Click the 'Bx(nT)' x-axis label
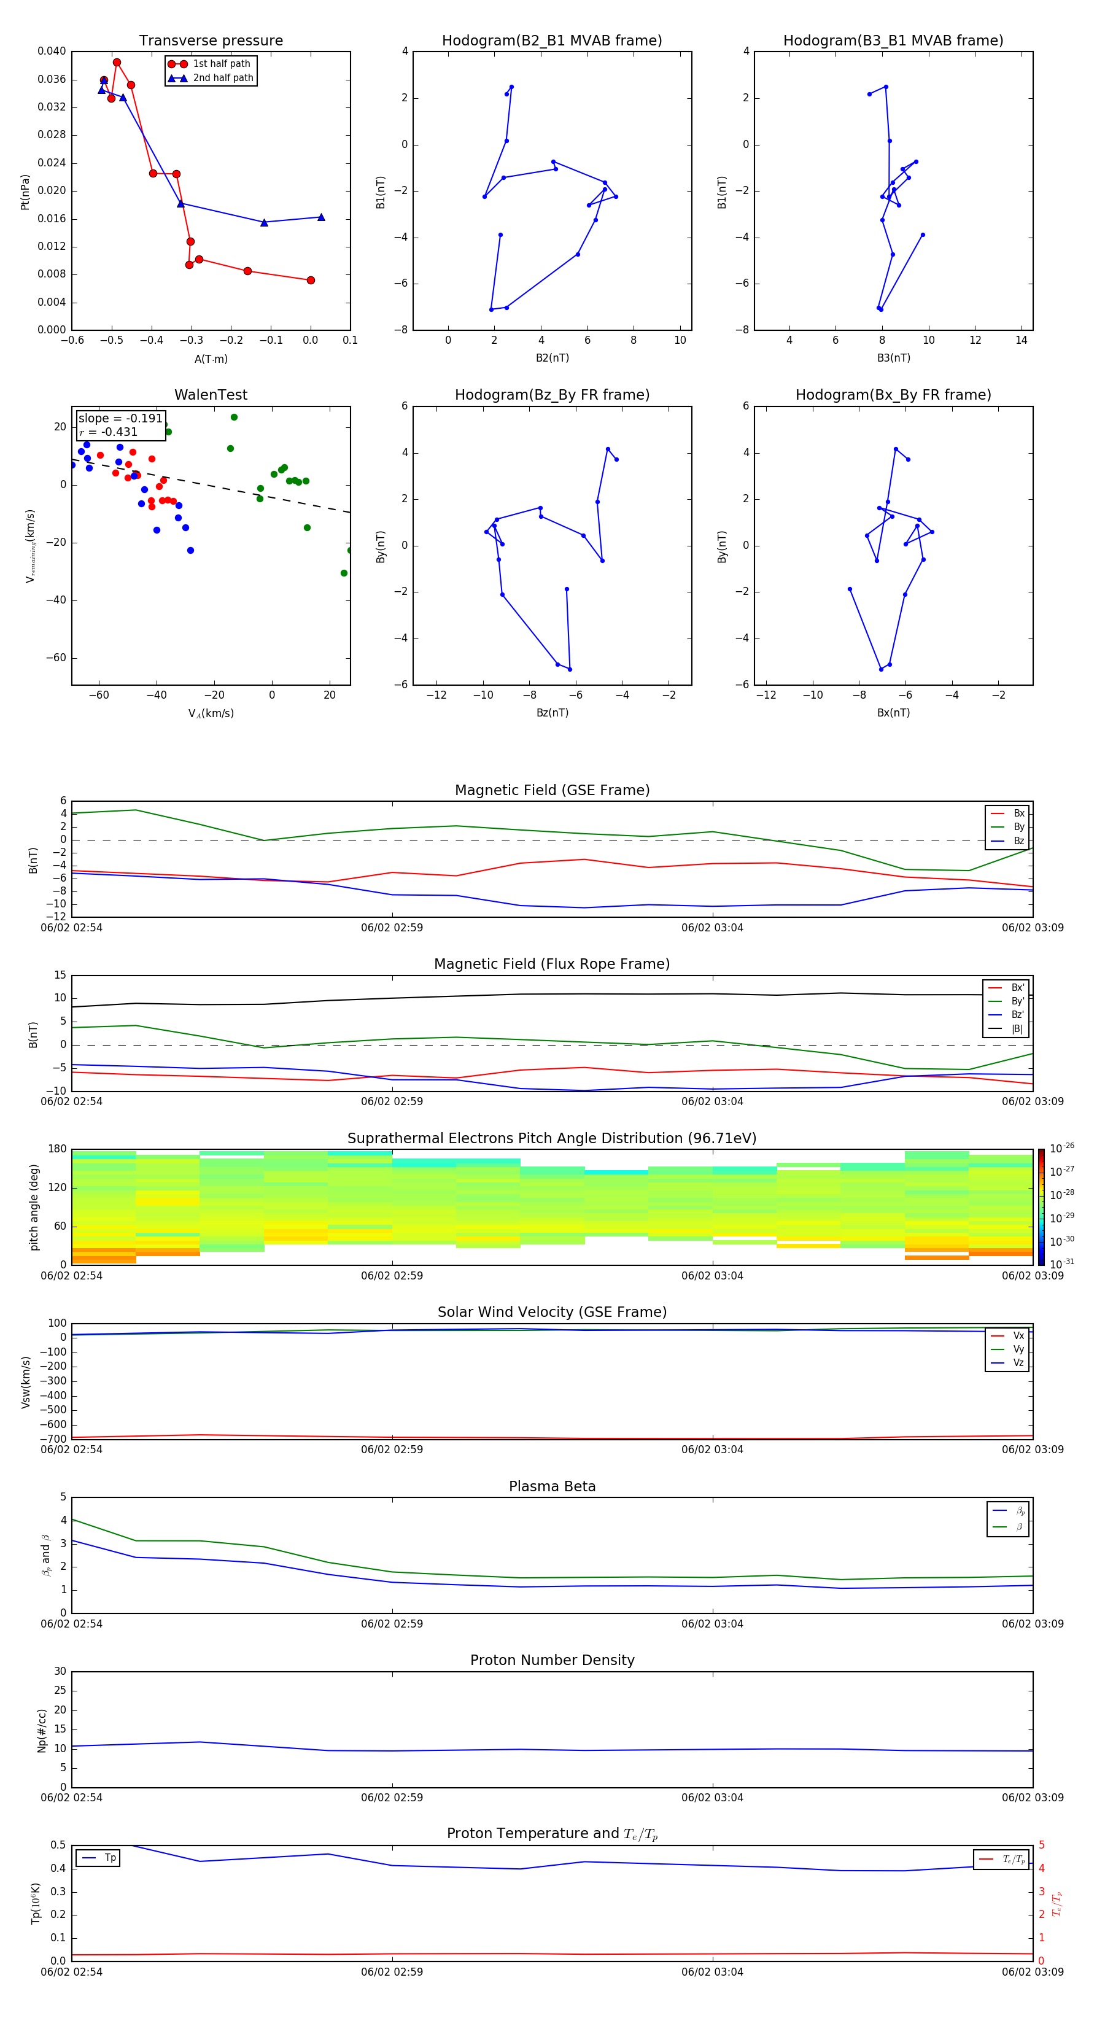1105x2026 pixels. click(893, 713)
